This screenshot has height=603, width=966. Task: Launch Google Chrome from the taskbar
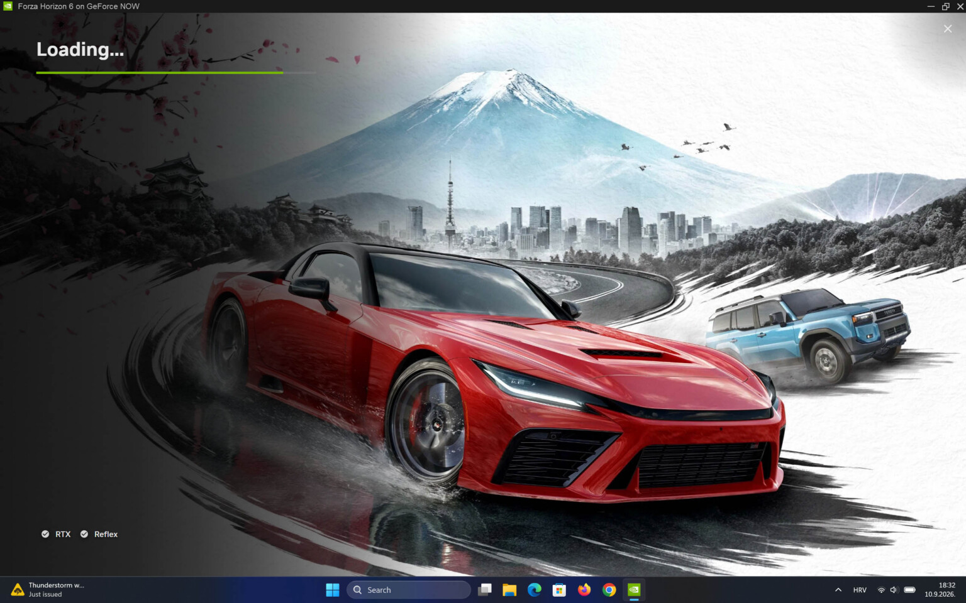[x=609, y=590]
